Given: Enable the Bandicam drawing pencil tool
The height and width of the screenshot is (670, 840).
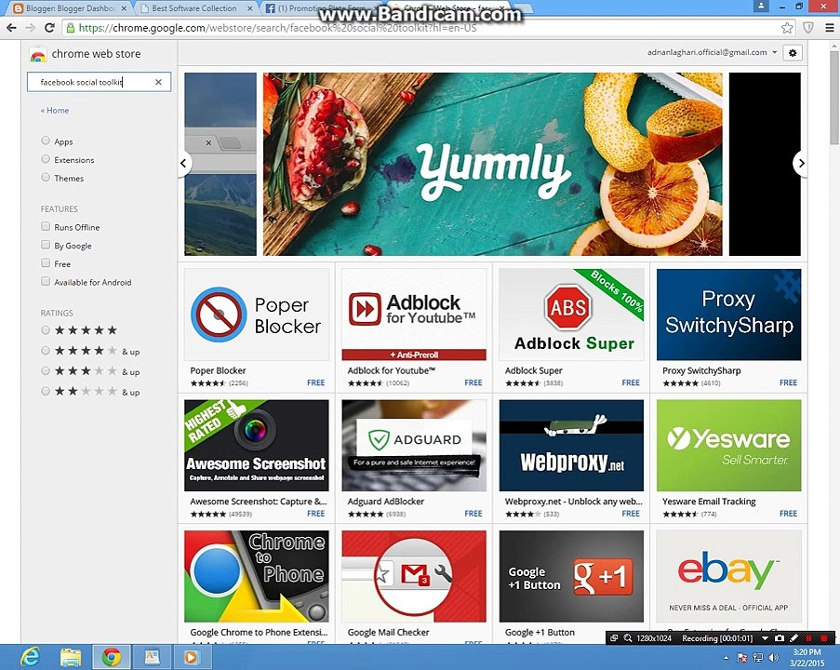Looking at the screenshot, I should [x=793, y=637].
